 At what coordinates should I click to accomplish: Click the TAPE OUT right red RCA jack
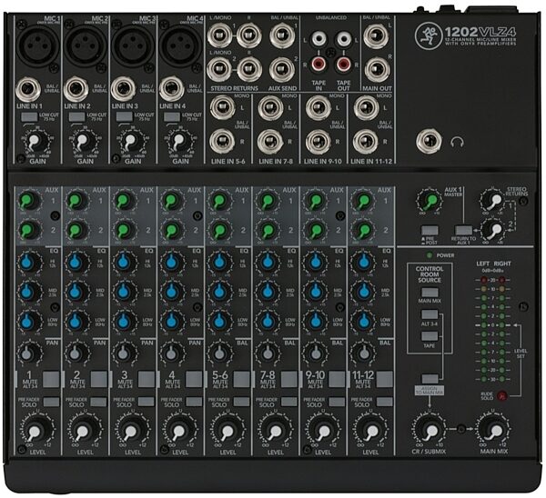(343, 64)
